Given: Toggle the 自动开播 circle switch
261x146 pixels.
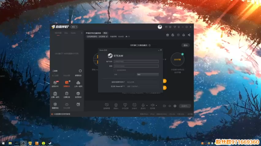Looking at the screenshot, I should pyautogui.click(x=177, y=59).
